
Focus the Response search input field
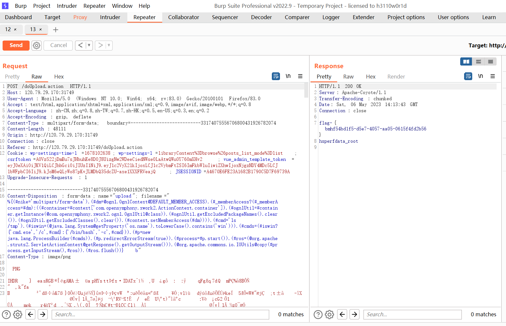(x=412, y=314)
